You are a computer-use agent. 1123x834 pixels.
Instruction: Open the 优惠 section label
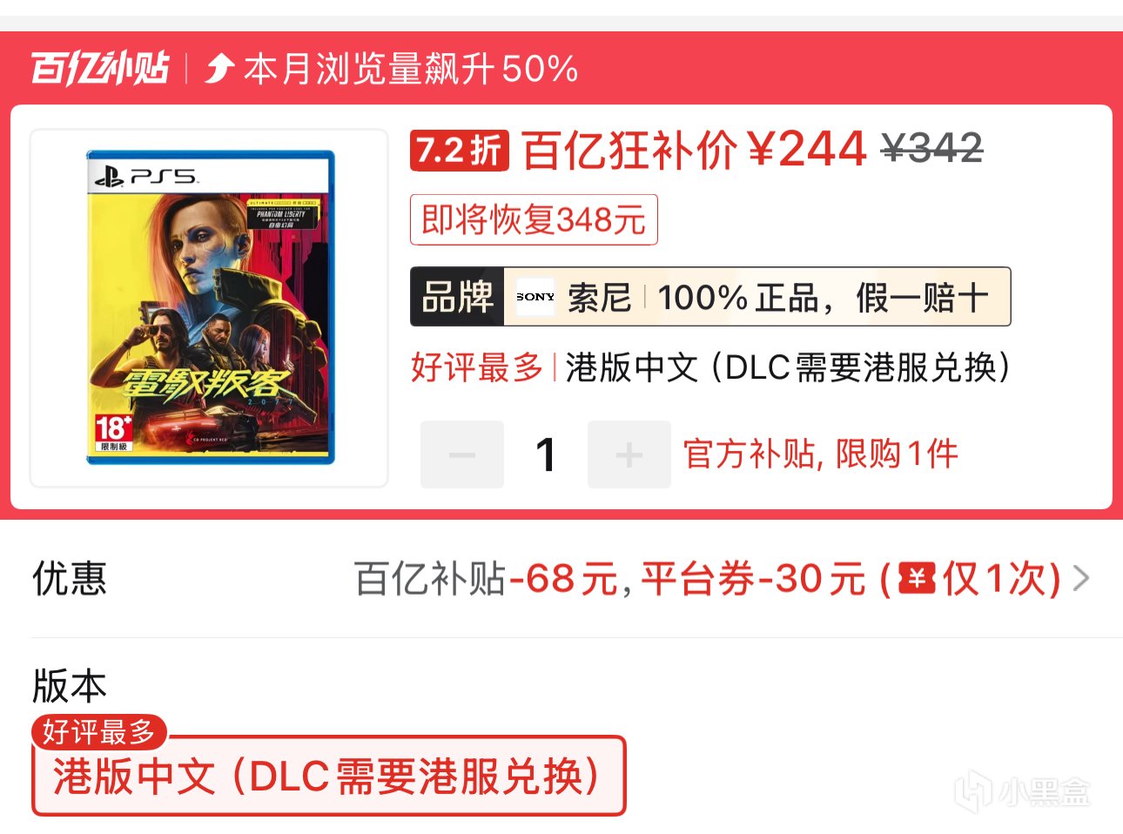(x=70, y=578)
